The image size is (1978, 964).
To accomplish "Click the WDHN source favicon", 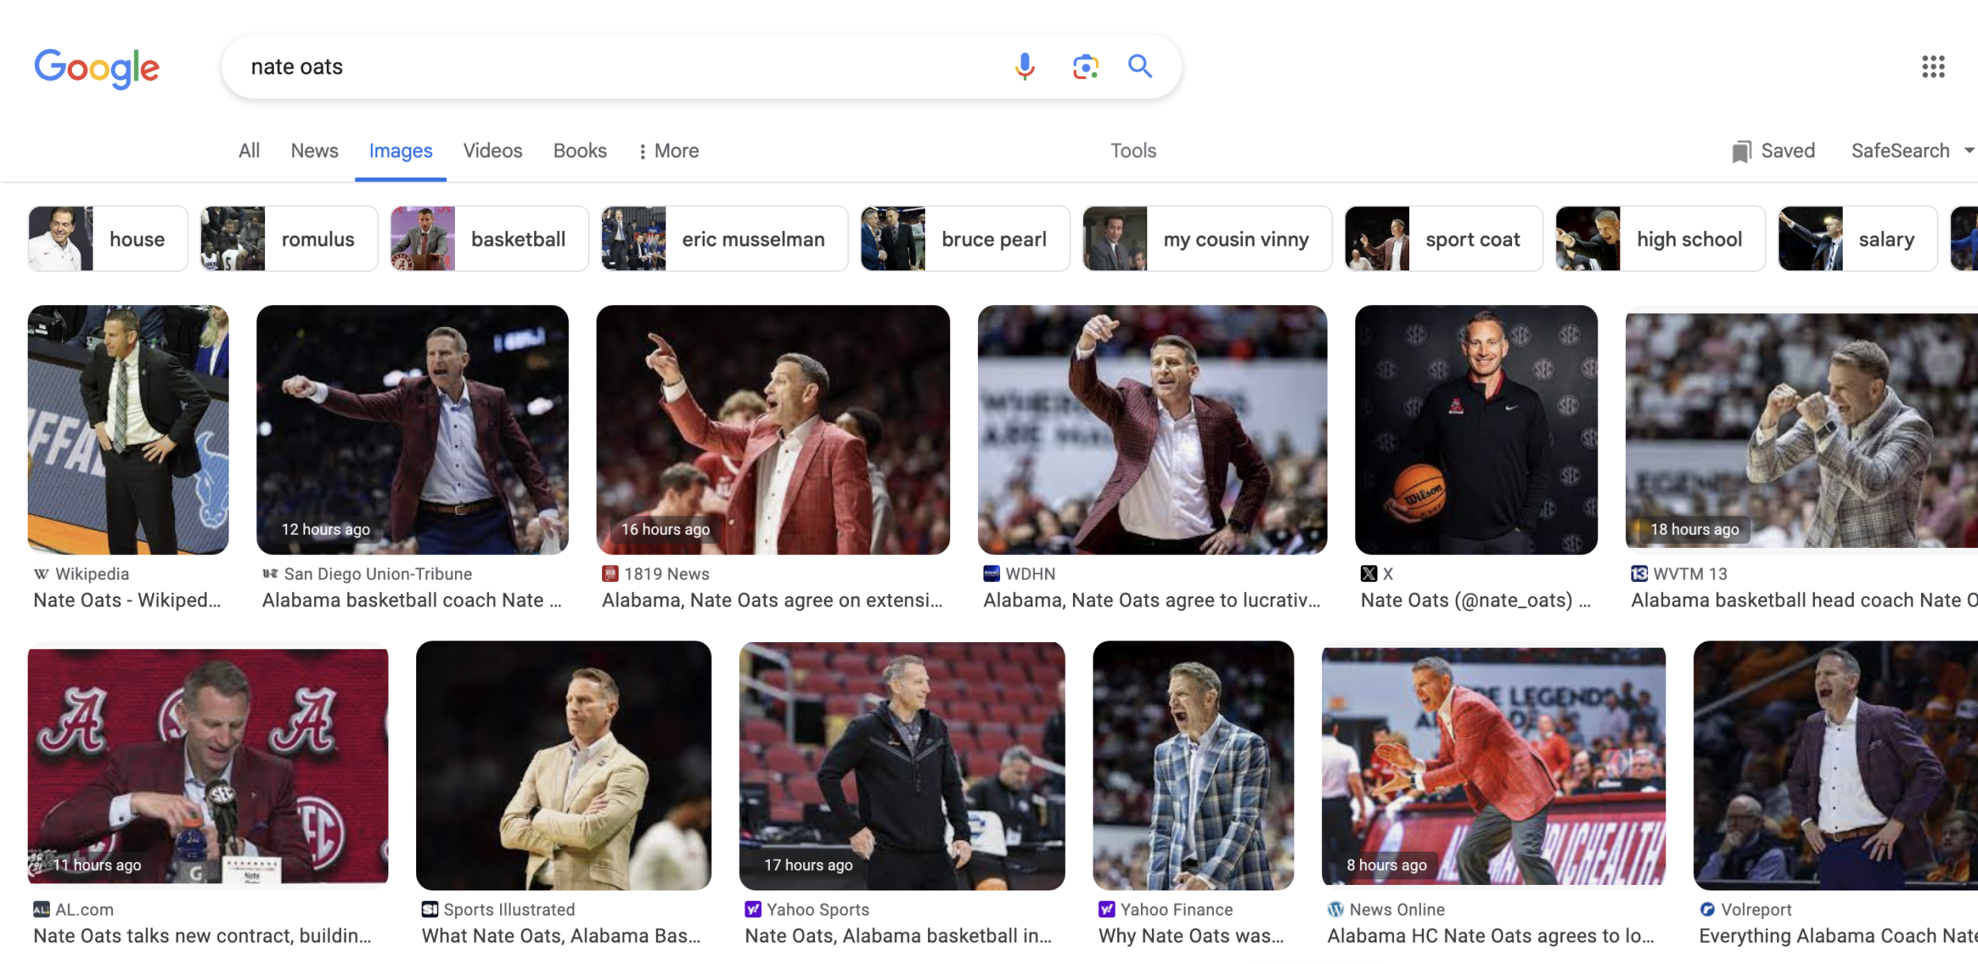I will (x=991, y=574).
